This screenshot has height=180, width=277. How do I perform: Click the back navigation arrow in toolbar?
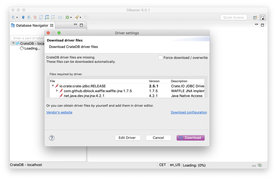[x=86, y=17]
